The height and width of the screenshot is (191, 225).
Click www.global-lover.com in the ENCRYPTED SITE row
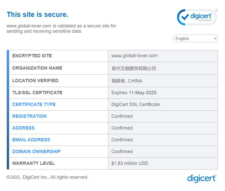click(x=134, y=56)
